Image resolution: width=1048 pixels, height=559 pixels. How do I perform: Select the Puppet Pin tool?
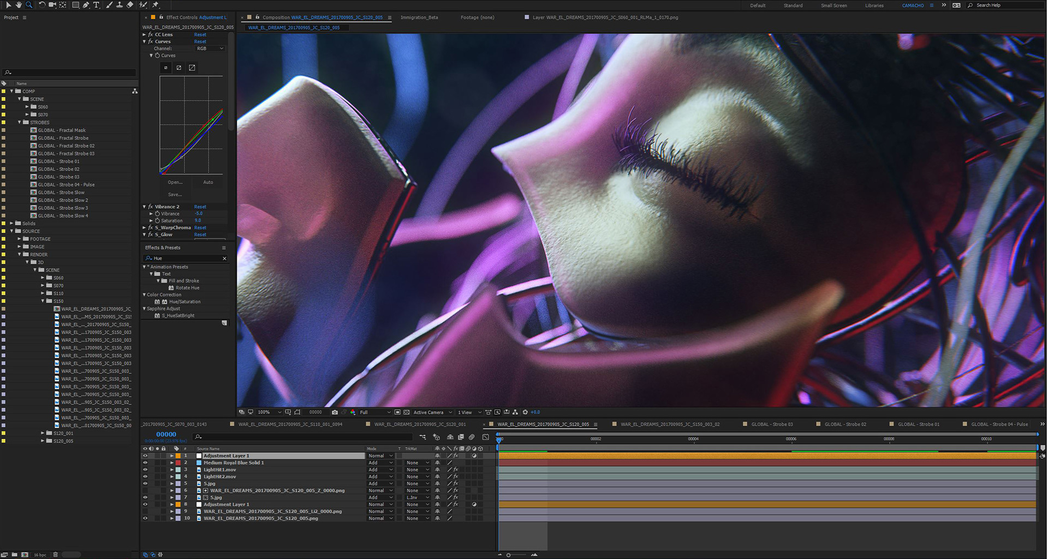click(x=156, y=5)
